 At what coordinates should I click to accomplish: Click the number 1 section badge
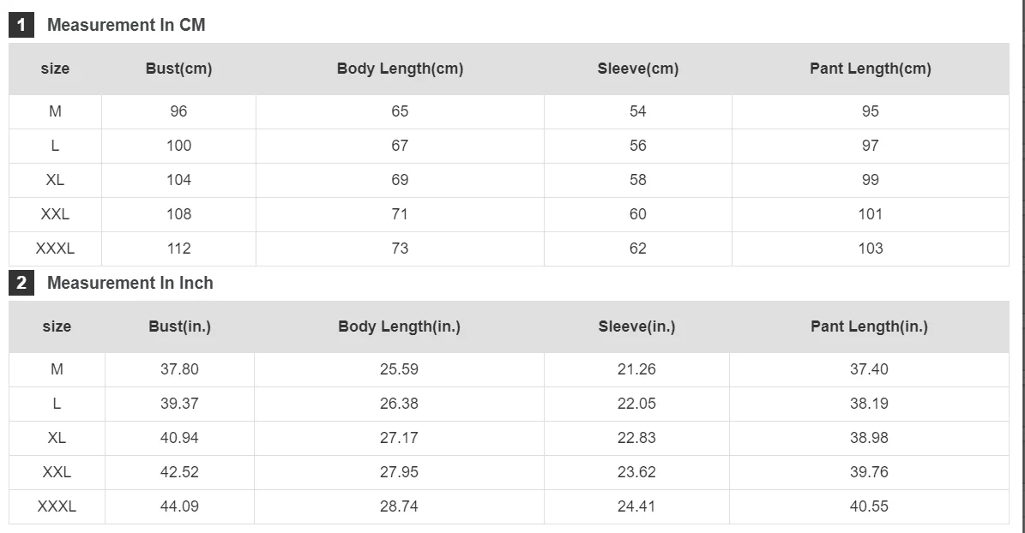coord(21,25)
